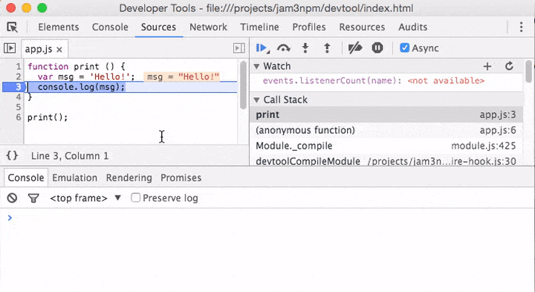
Task: Select the Sources panel tab
Action: click(x=159, y=27)
